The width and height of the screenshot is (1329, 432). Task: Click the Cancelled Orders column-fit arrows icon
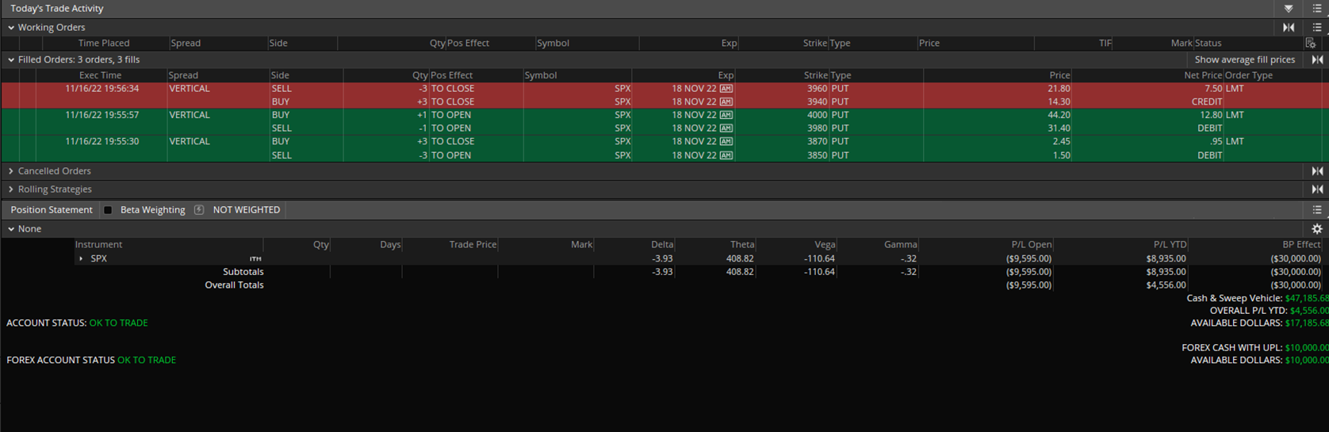[x=1317, y=171]
